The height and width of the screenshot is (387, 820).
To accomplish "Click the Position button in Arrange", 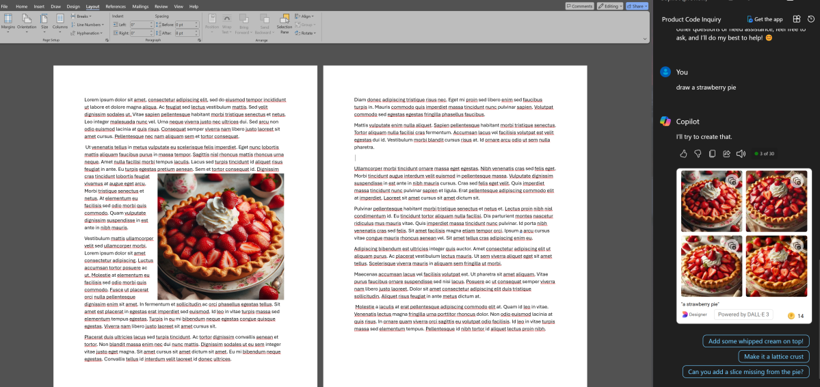I will tap(212, 23).
